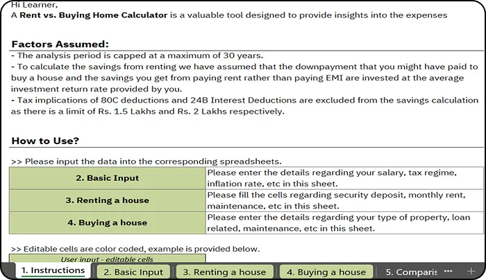Select the 5. Comparison sheet tab

(411, 272)
